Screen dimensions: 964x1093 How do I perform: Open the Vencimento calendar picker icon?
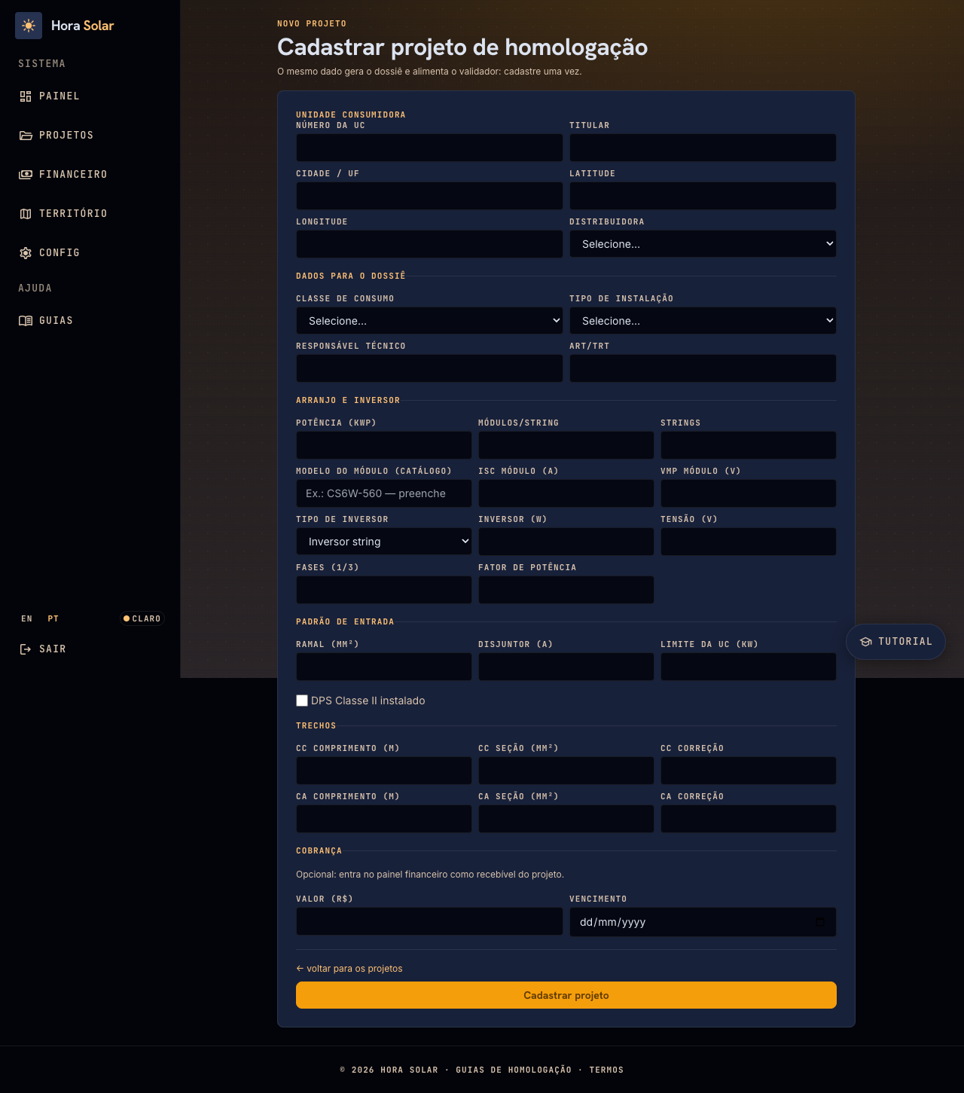[820, 922]
